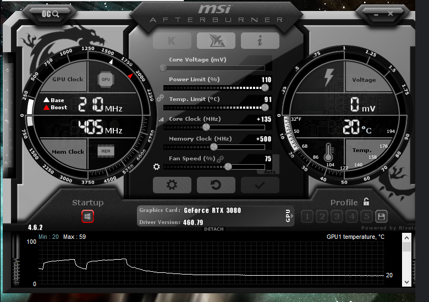Click the GPU chip icon in gauge
The height and width of the screenshot is (302, 429).
click(x=106, y=80)
